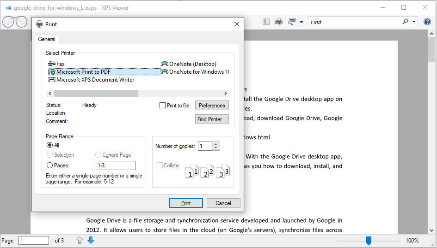Click printer list scroll right arrow
This screenshot has width=437, height=248.
[226, 93]
